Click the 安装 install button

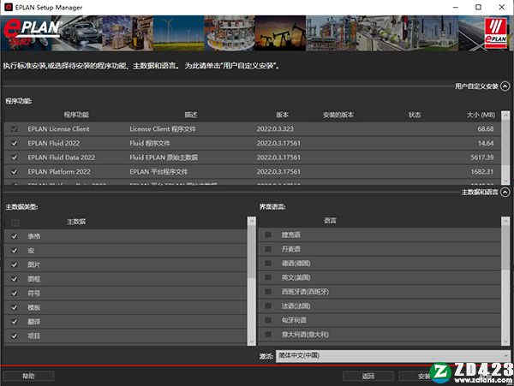point(424,377)
